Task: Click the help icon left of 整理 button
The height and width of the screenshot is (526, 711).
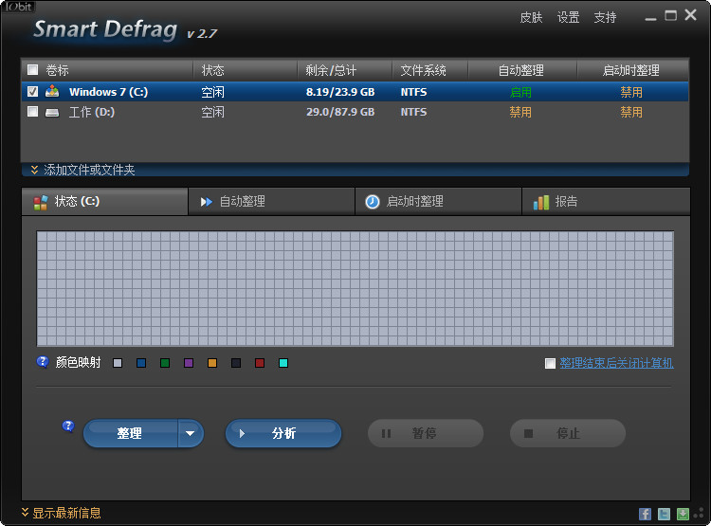Action: [68, 426]
